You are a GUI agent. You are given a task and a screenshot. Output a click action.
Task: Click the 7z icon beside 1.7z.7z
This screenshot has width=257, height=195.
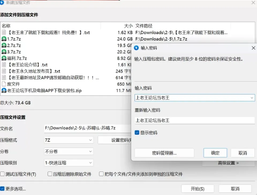pyautogui.click(x=4, y=39)
